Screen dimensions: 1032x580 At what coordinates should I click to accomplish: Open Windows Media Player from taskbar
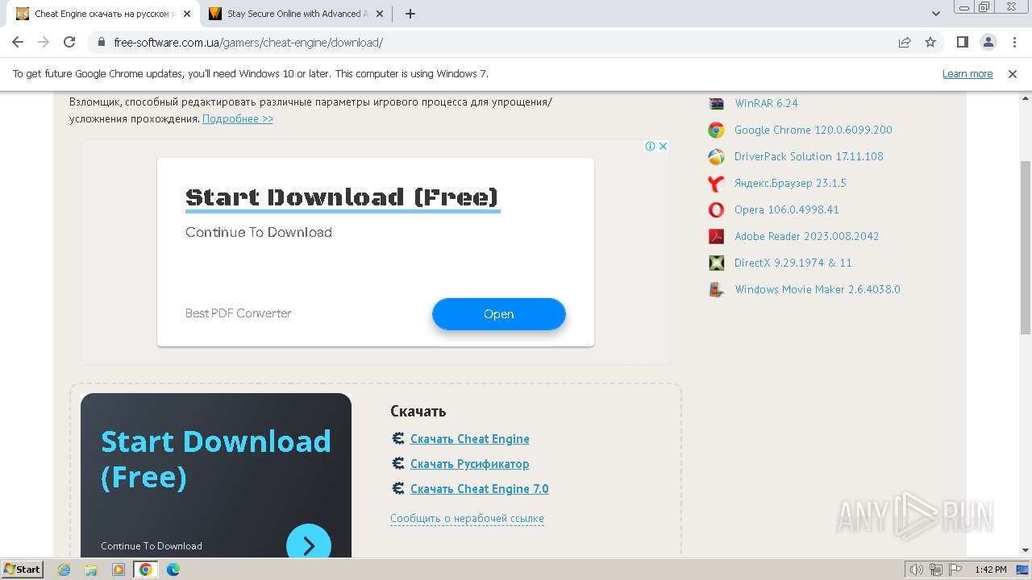[119, 570]
